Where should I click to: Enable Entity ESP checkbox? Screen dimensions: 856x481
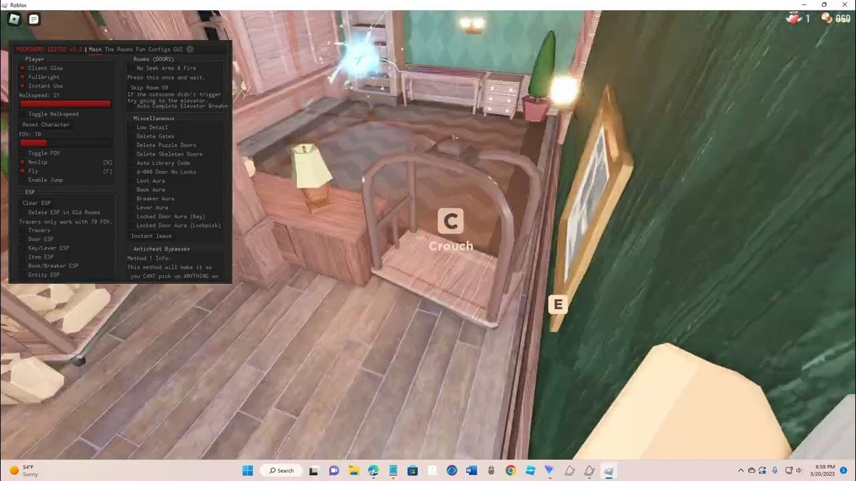[23, 275]
